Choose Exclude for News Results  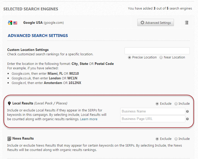pos(157,139)
